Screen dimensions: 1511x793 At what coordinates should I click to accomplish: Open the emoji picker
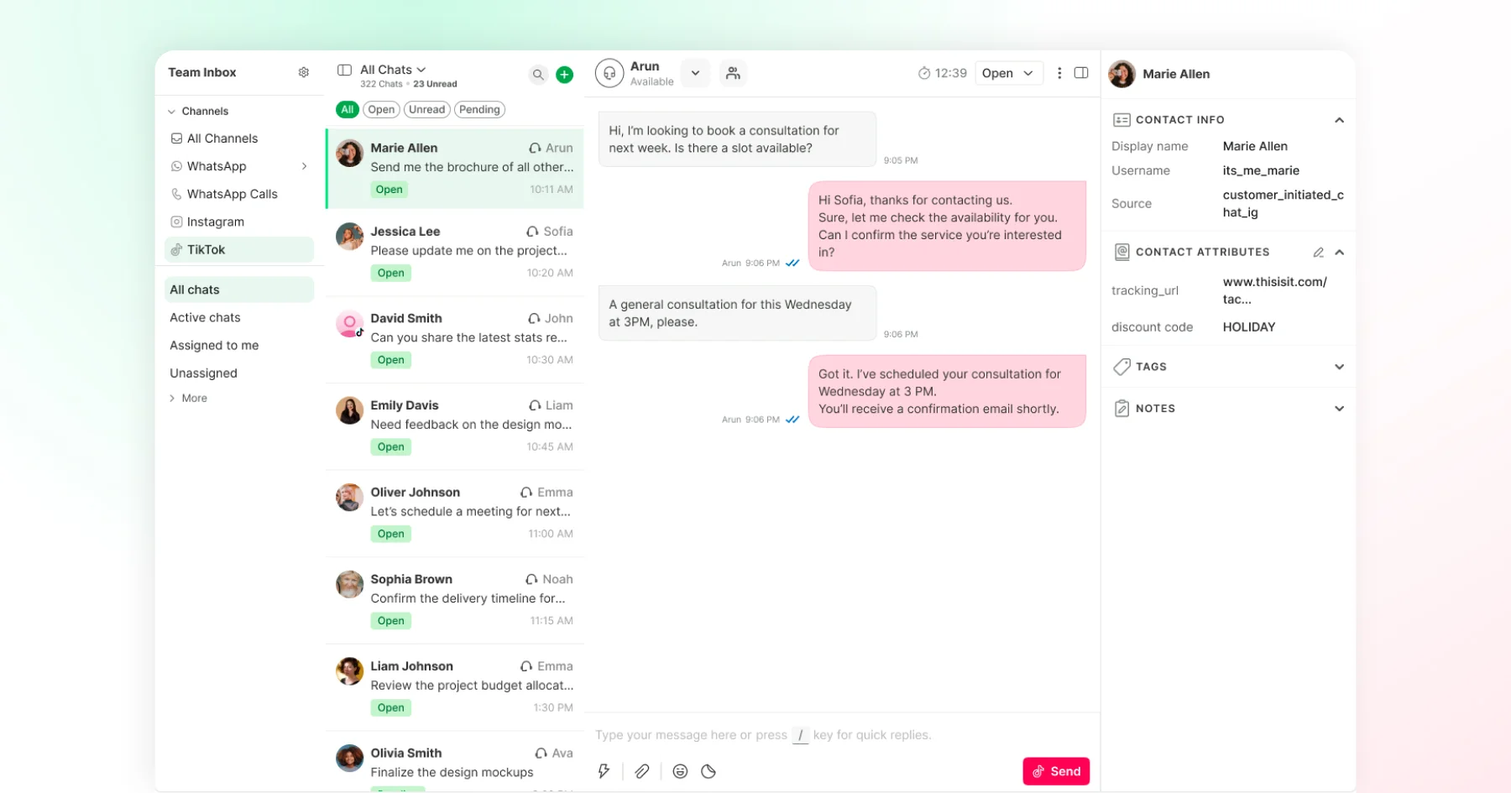[680, 771]
